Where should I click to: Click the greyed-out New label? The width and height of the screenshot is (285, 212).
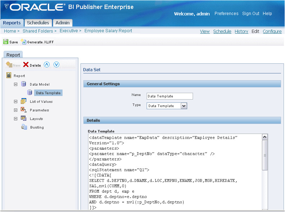(x=17, y=66)
